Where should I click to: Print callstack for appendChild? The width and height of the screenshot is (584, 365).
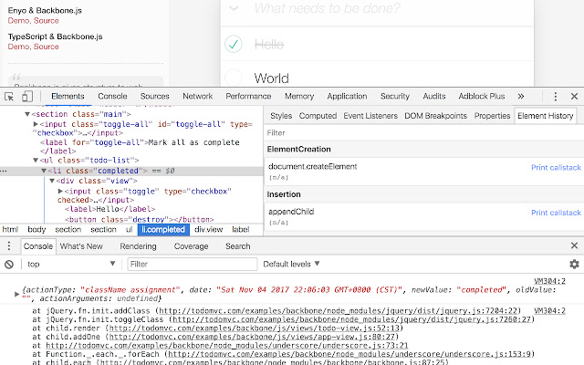[x=556, y=213]
